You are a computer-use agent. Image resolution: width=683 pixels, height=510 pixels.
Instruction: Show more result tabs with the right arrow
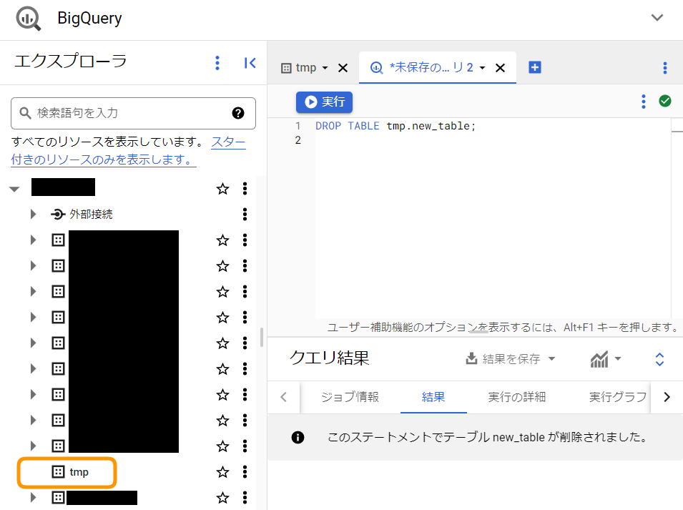click(x=667, y=397)
